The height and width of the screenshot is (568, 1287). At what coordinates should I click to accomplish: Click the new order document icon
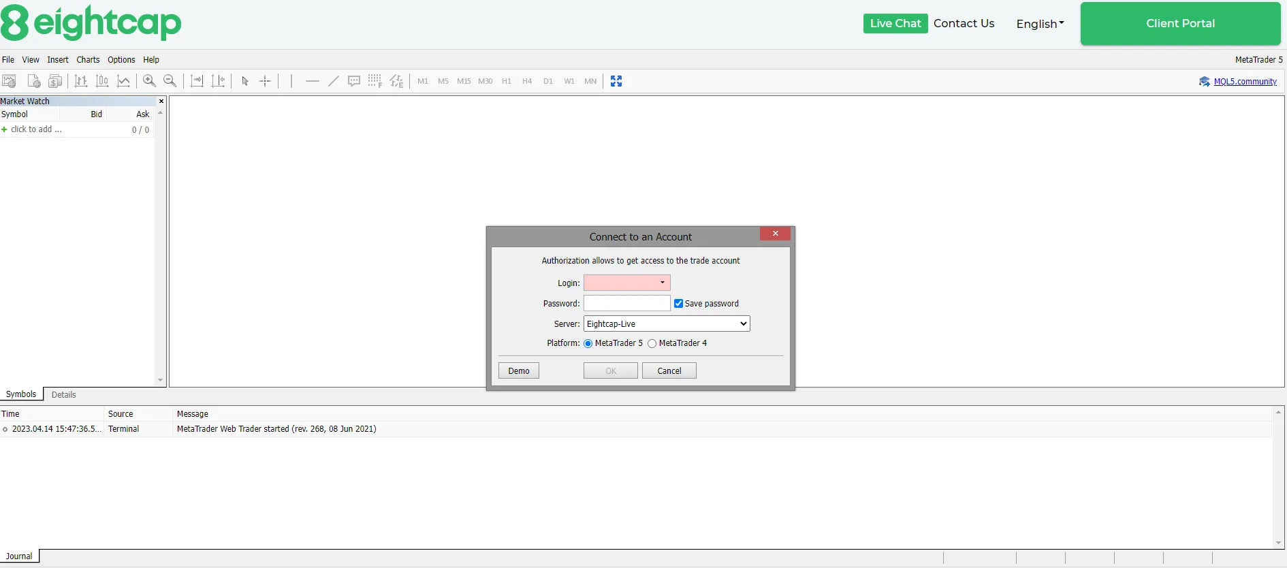(x=33, y=81)
